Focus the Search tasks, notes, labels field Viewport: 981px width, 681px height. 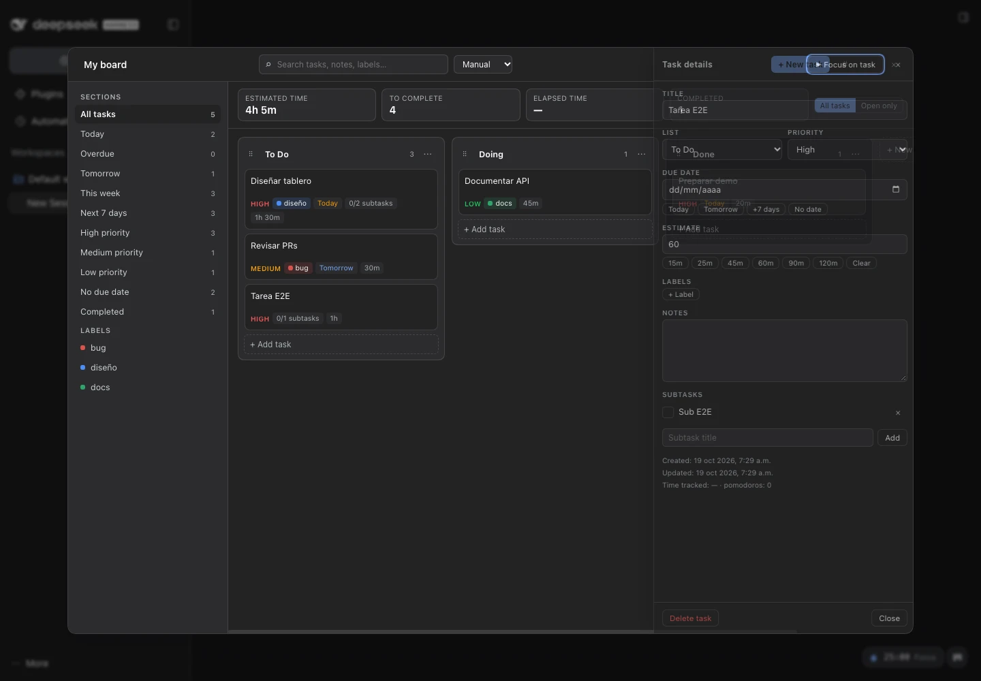click(x=354, y=65)
